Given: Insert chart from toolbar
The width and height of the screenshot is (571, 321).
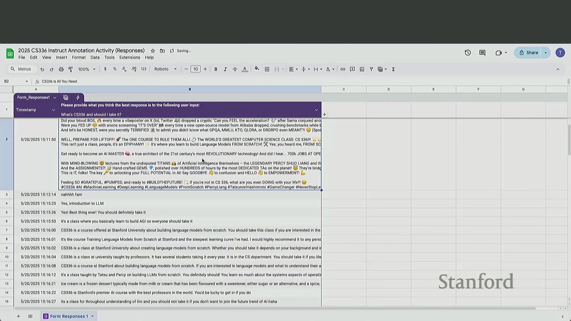Looking at the screenshot, I should click(x=362, y=69).
